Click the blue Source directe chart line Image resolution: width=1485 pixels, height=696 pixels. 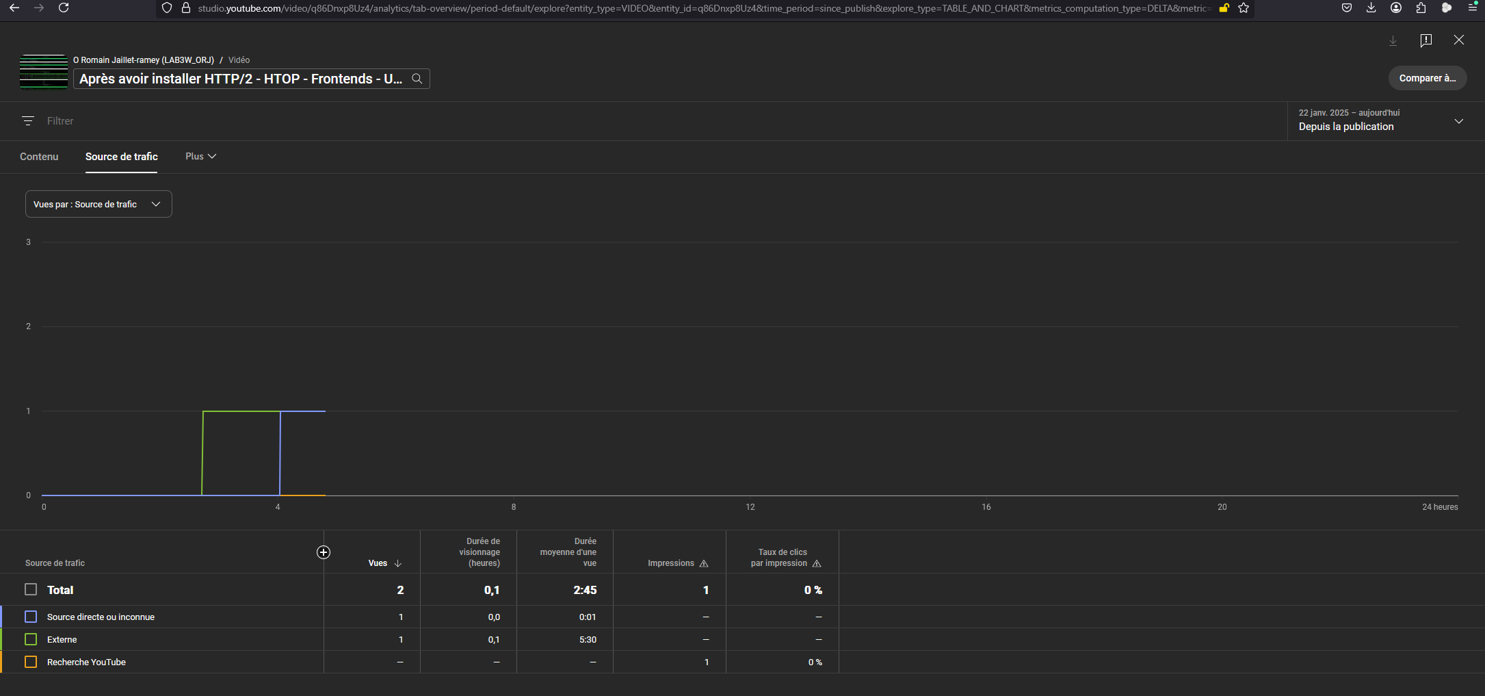pyautogui.click(x=303, y=411)
